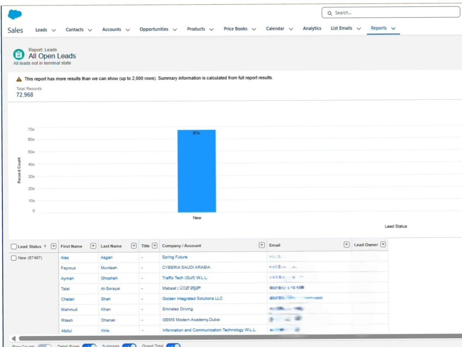Expand the Price Books tab chevron

click(254, 29)
